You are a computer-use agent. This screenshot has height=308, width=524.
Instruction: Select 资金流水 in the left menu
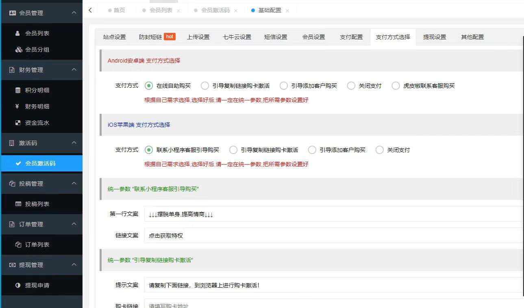pyautogui.click(x=19, y=123)
